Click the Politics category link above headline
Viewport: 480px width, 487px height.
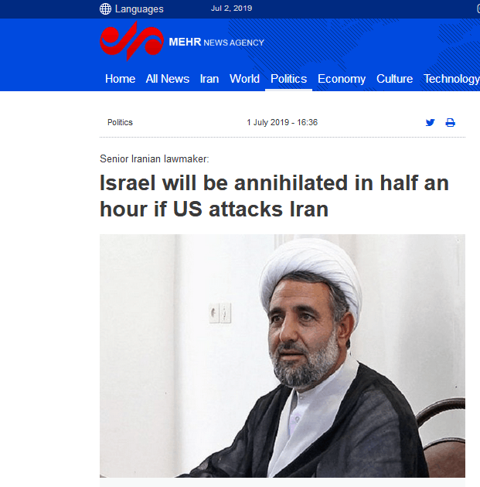[x=120, y=122]
